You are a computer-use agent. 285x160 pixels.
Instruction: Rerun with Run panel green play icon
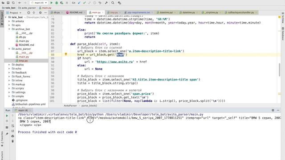[x=7, y=116]
